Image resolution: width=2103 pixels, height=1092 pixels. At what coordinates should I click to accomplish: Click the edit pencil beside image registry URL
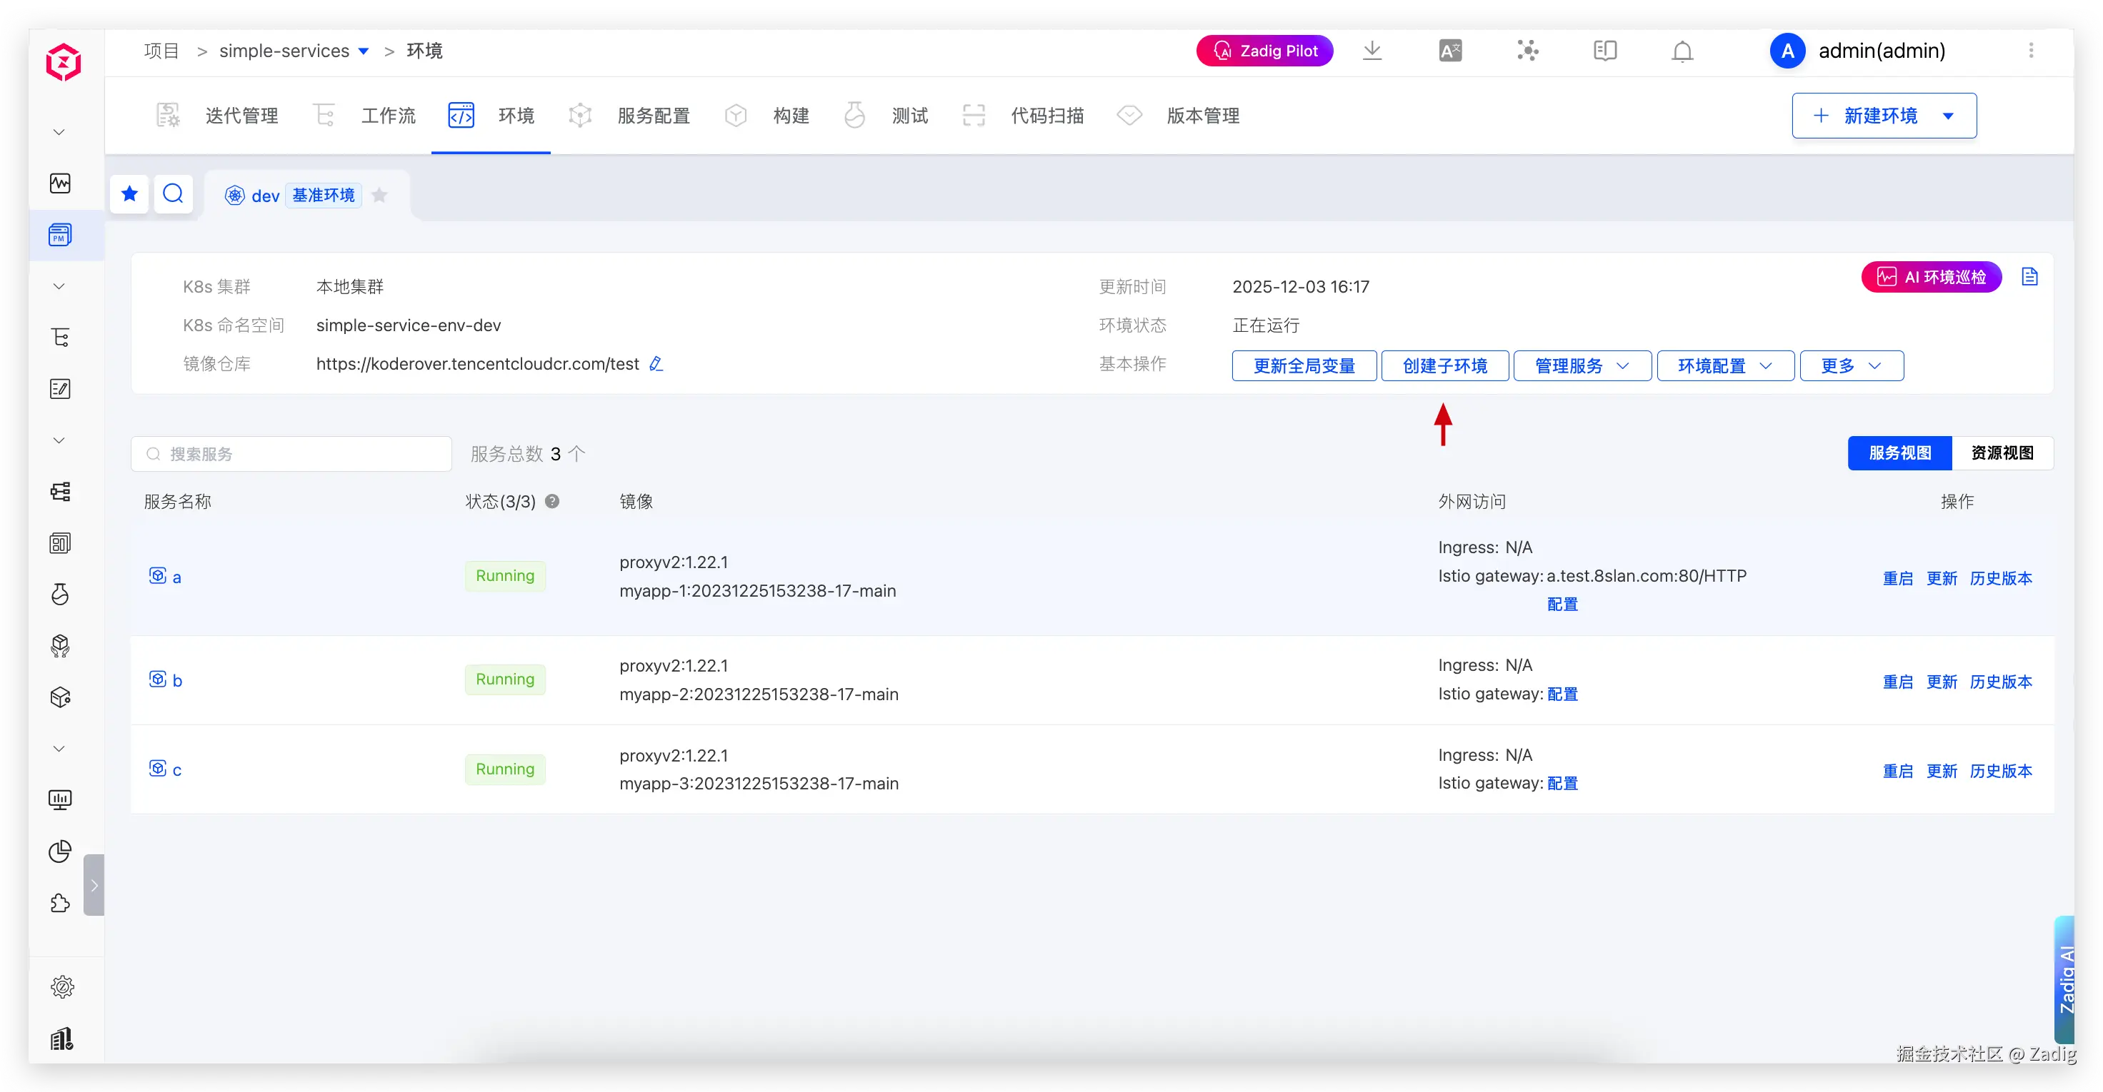(x=656, y=364)
